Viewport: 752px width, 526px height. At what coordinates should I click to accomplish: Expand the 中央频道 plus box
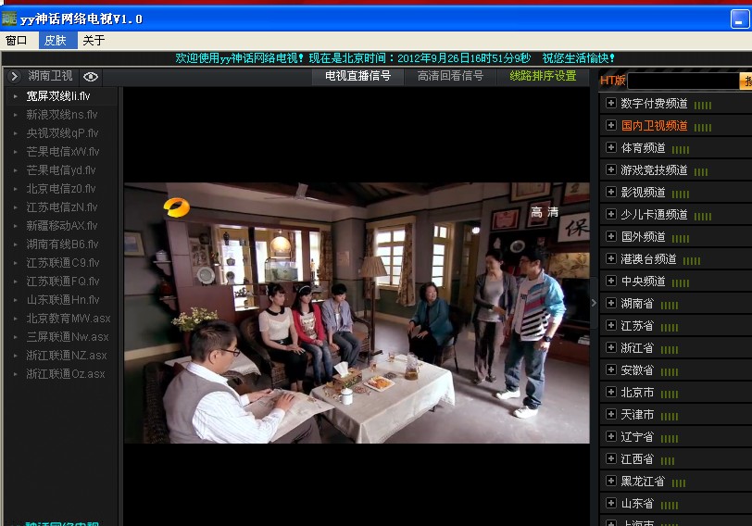(610, 281)
